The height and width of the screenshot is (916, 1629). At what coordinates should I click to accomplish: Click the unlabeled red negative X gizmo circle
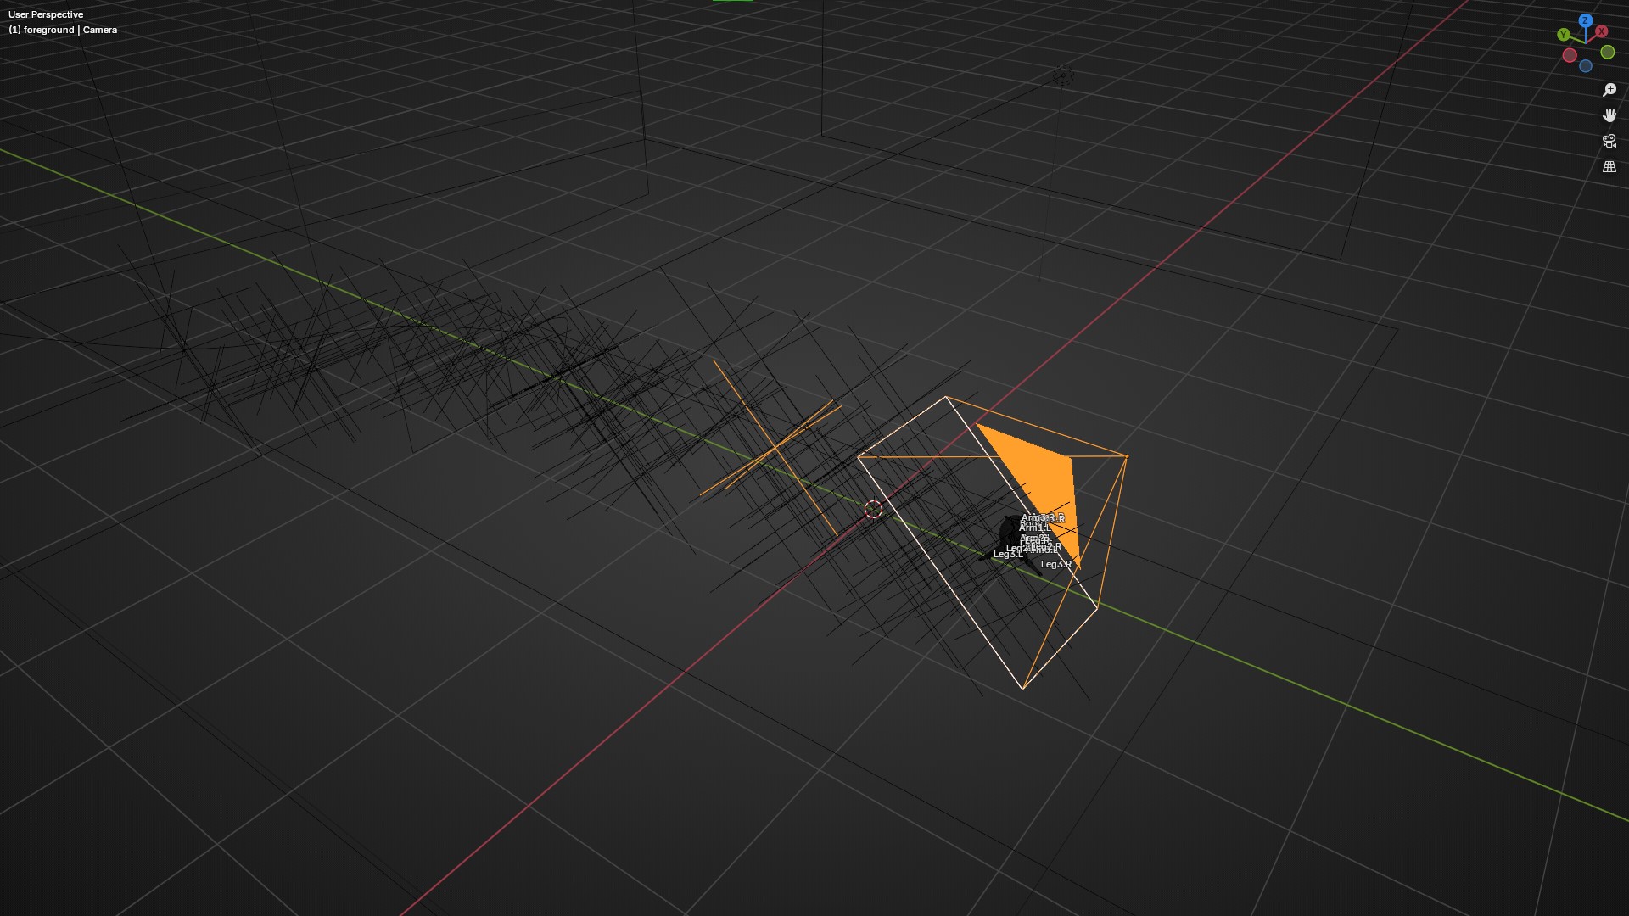1570,55
